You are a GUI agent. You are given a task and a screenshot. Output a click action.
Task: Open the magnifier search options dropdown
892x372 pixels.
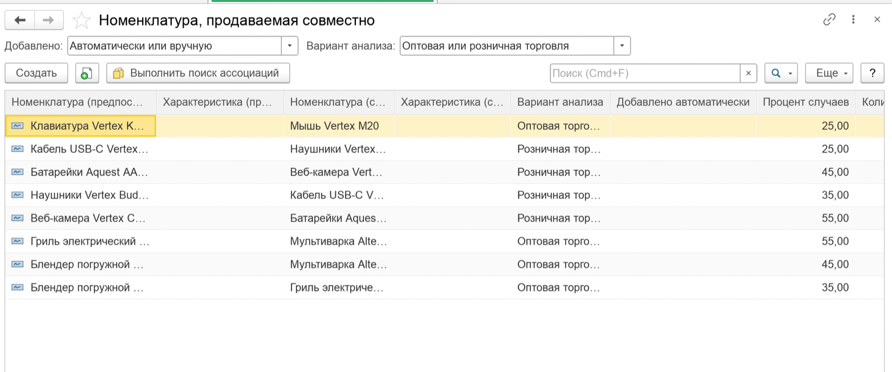781,73
